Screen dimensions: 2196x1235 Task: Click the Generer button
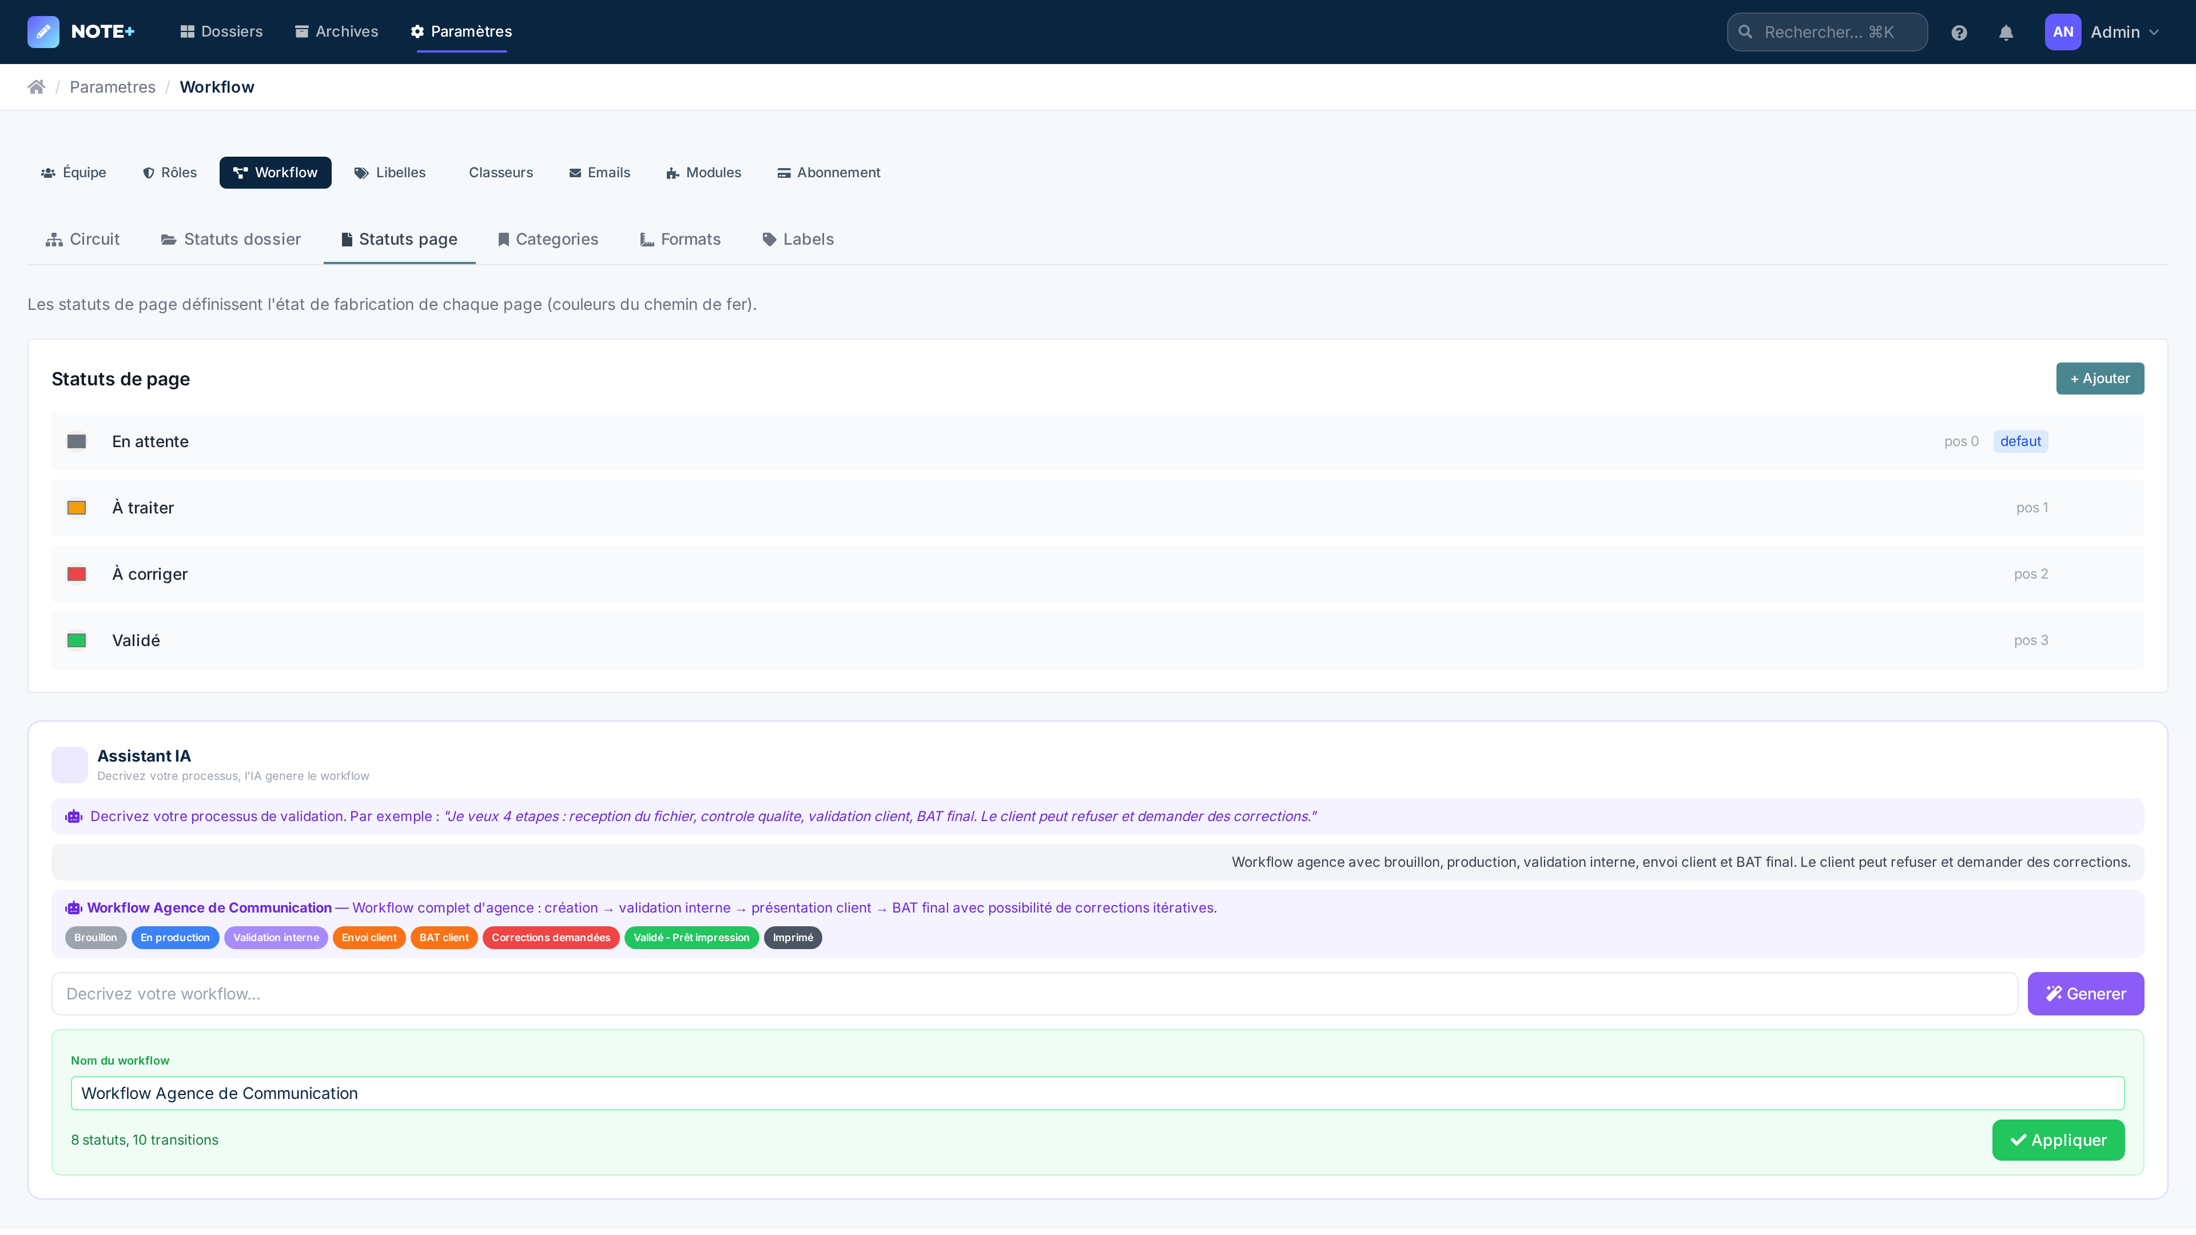(2086, 993)
